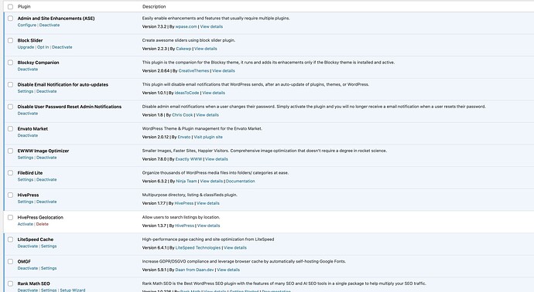
Task: Delete the HivePress Geolocation plugin
Action: pyautogui.click(x=43, y=224)
